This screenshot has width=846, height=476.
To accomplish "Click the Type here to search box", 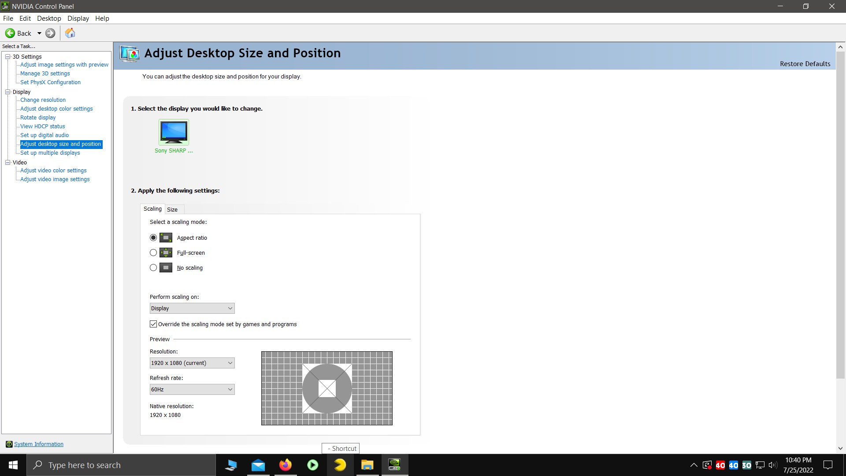I will [x=121, y=465].
